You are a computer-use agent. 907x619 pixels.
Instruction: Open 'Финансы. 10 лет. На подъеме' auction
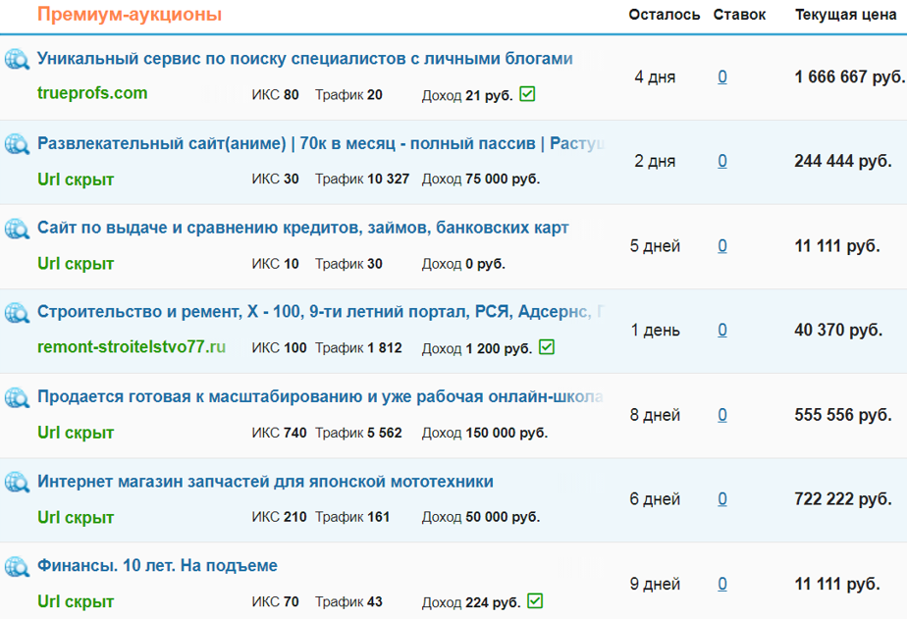(x=157, y=565)
